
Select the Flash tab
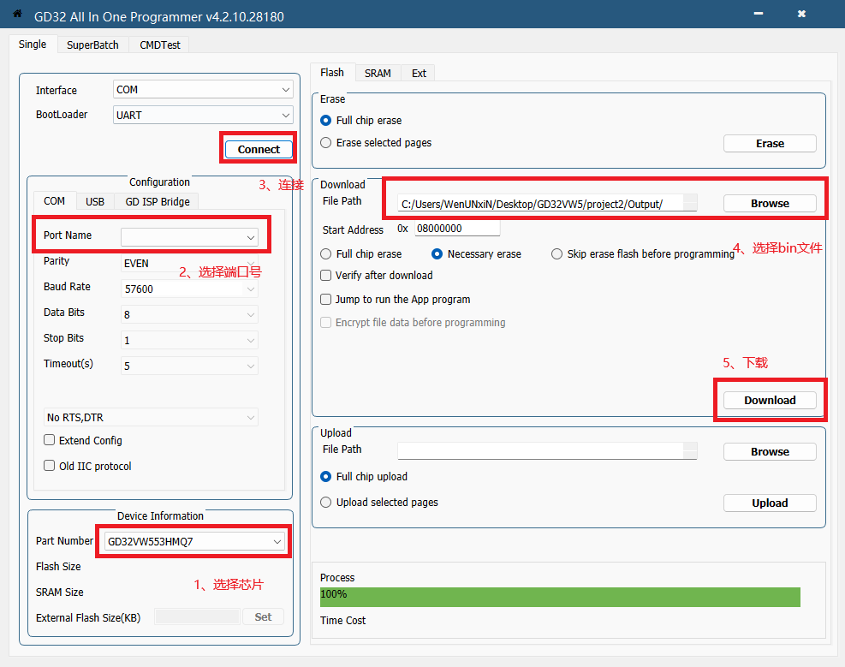click(332, 72)
